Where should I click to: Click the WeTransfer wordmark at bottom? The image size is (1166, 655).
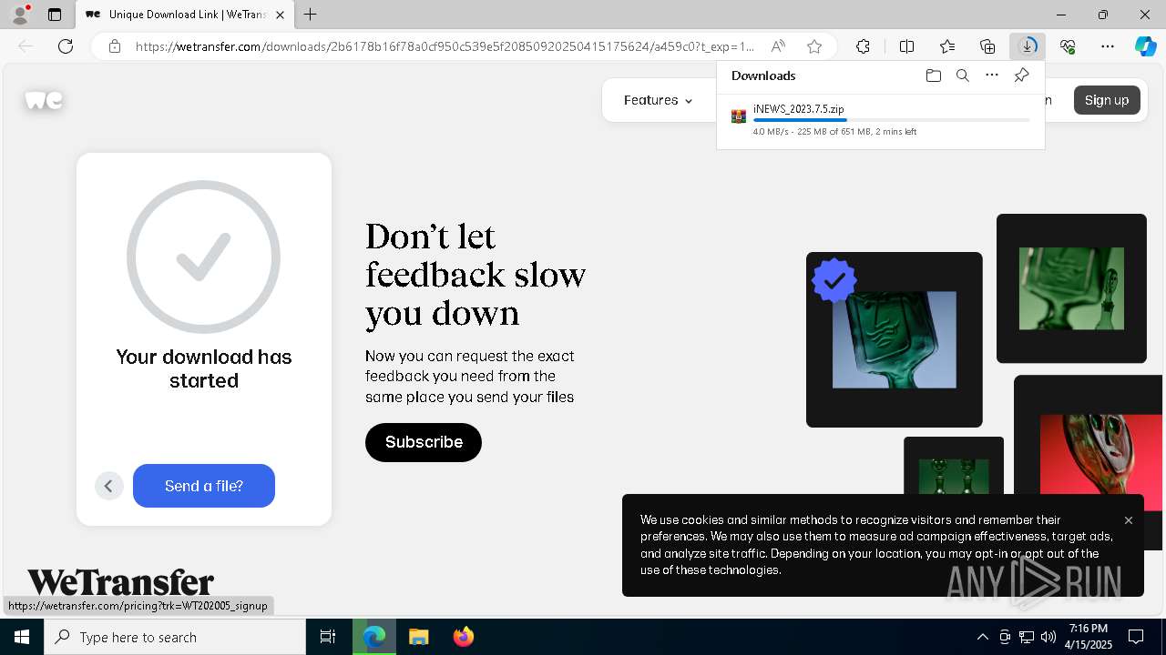click(120, 582)
